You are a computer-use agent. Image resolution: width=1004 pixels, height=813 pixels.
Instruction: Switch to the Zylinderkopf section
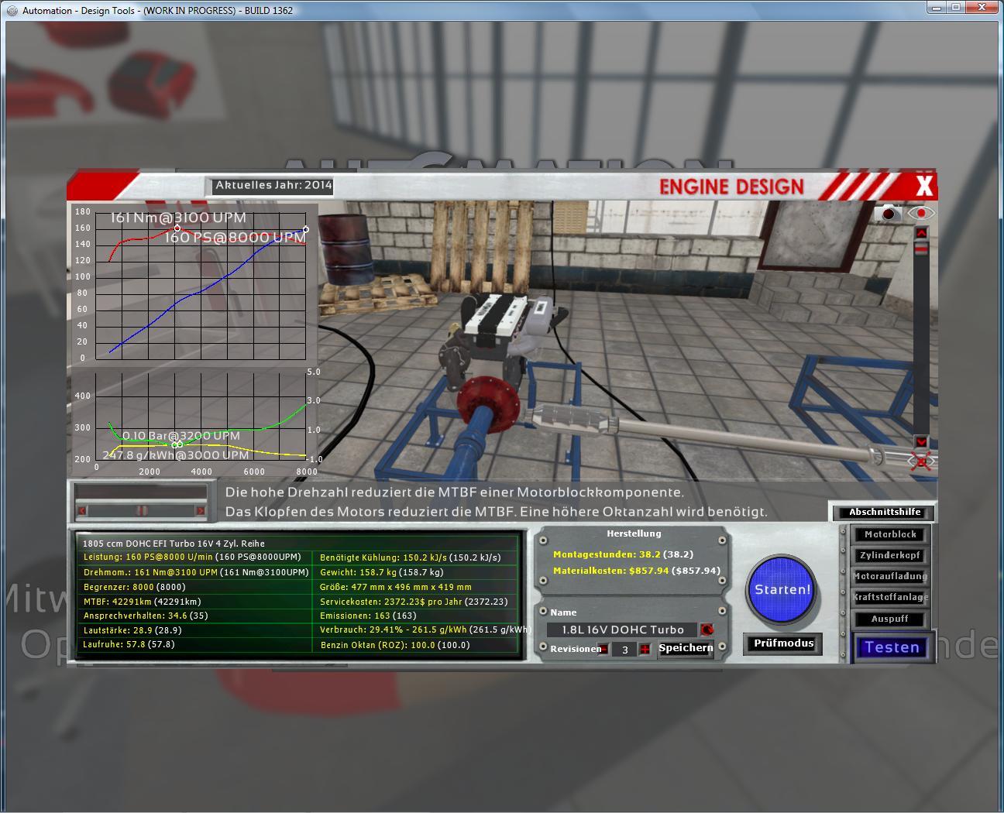890,555
